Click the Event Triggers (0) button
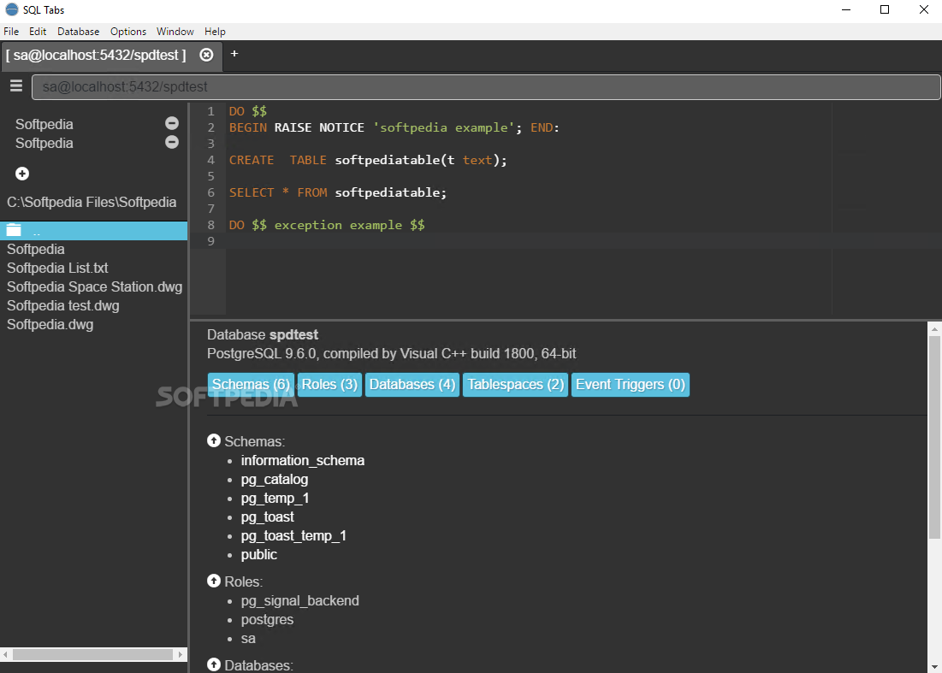942x673 pixels. pos(631,385)
